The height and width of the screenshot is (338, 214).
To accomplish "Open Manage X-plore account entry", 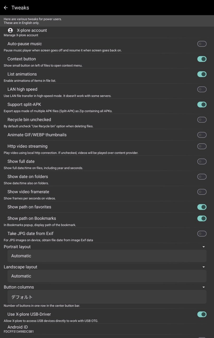I will [32, 32].
